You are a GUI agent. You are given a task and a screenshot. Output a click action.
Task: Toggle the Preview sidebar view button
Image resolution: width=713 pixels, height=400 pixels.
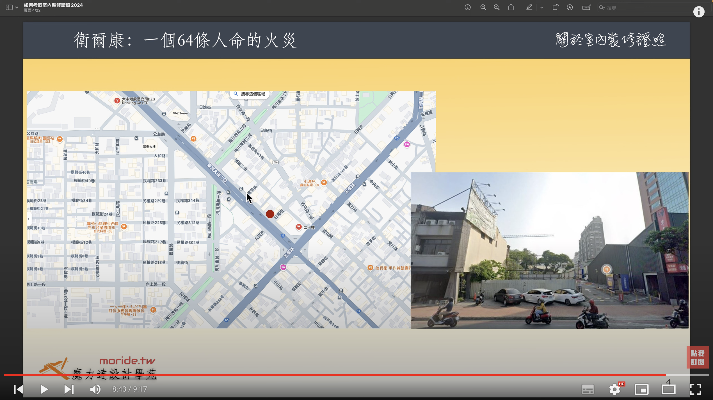pos(9,8)
